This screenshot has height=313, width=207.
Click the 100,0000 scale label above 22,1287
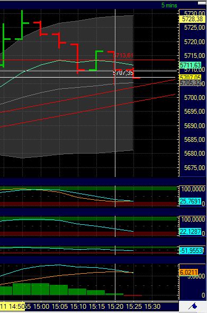[193, 219]
